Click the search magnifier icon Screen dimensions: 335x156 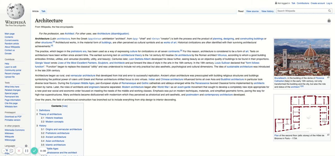coord(330,11)
